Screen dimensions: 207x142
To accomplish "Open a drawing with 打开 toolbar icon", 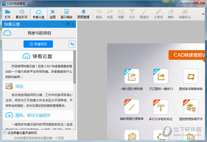I will click(8, 14).
